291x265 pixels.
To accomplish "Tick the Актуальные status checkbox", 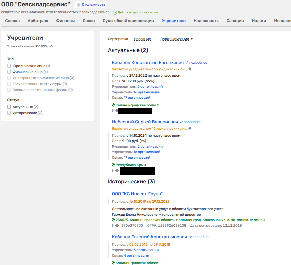I will pyautogui.click(x=9, y=107).
